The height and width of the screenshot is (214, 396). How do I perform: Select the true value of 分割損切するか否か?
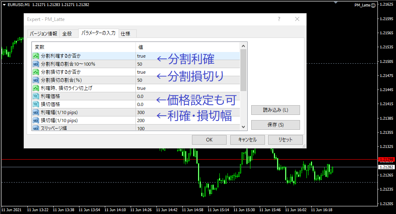pyautogui.click(x=142, y=72)
